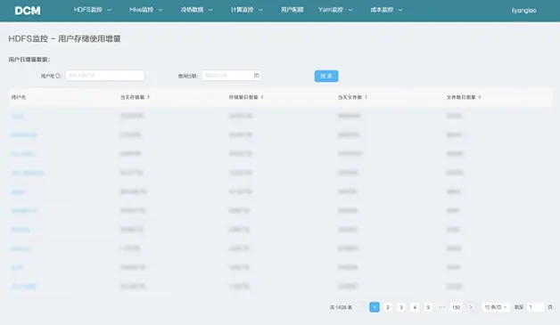Sort by 当天存储量 column
The image size is (560, 325).
coord(149,97)
